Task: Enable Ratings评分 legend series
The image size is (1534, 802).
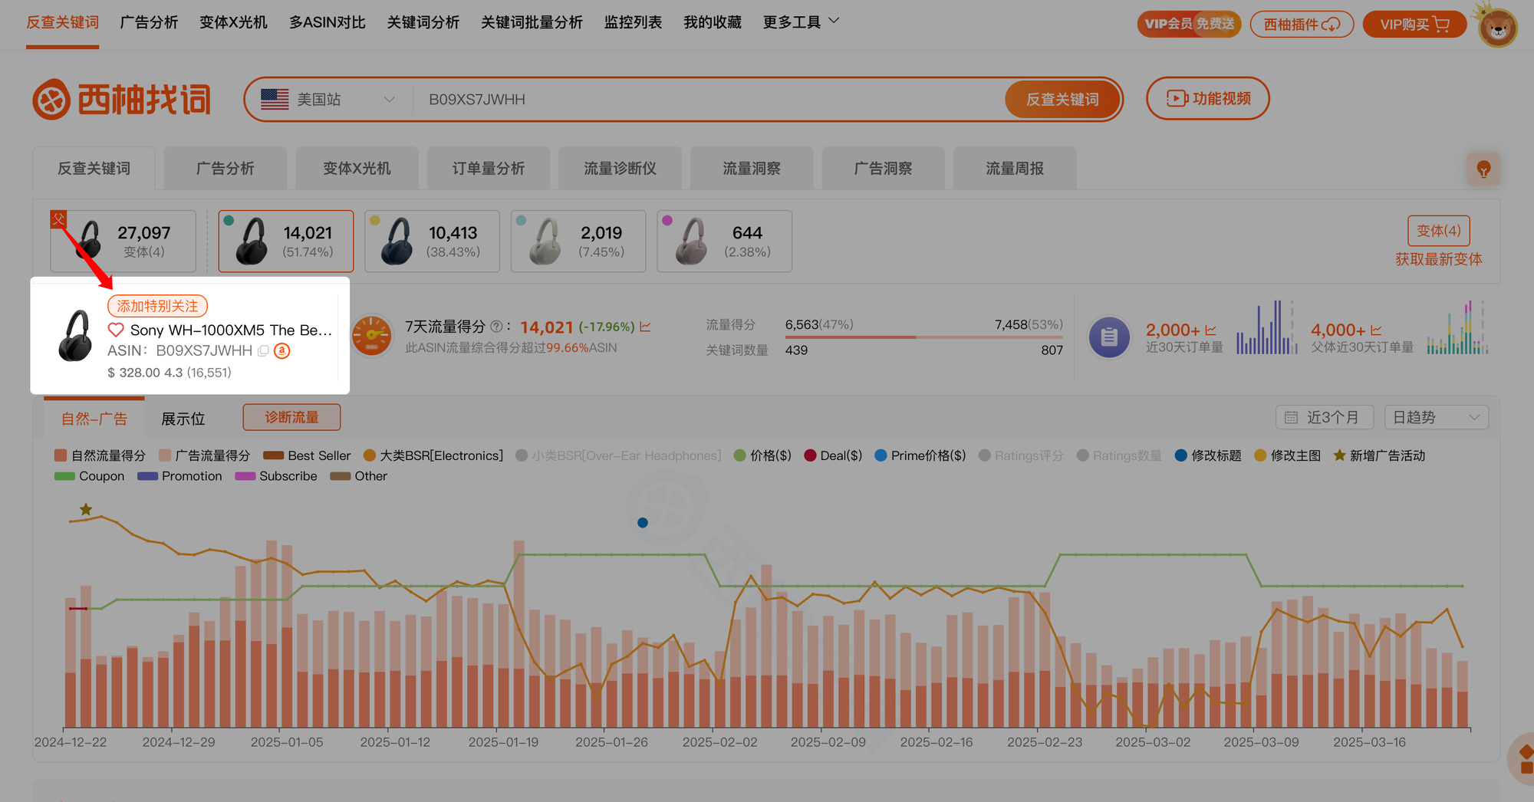Action: 1021,455
